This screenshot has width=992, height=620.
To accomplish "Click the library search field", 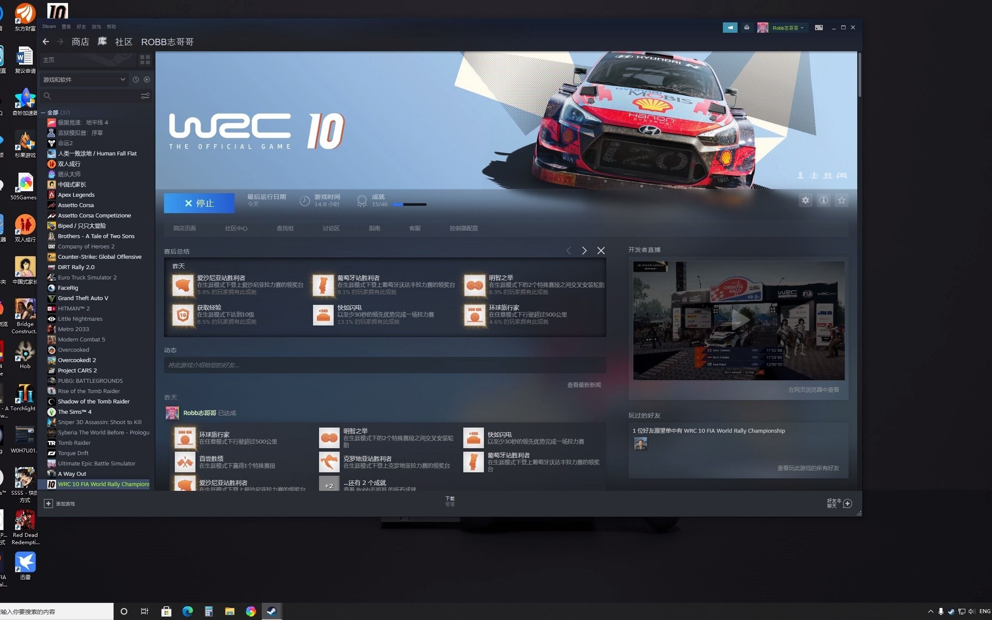I will click(90, 96).
